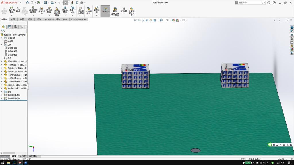Open the SOLIDWORKS CAM tab
The height and width of the screenshot is (165, 294).
coord(79,19)
